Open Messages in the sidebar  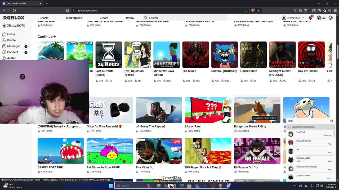click(x=15, y=46)
